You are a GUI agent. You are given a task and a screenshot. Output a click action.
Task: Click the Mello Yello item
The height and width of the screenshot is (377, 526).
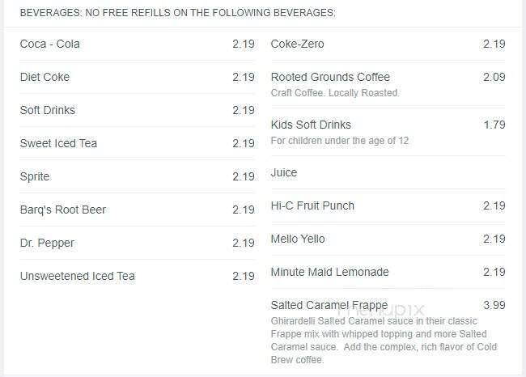(x=388, y=239)
